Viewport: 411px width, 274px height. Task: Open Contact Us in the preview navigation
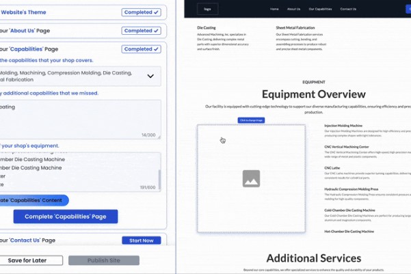point(348,10)
